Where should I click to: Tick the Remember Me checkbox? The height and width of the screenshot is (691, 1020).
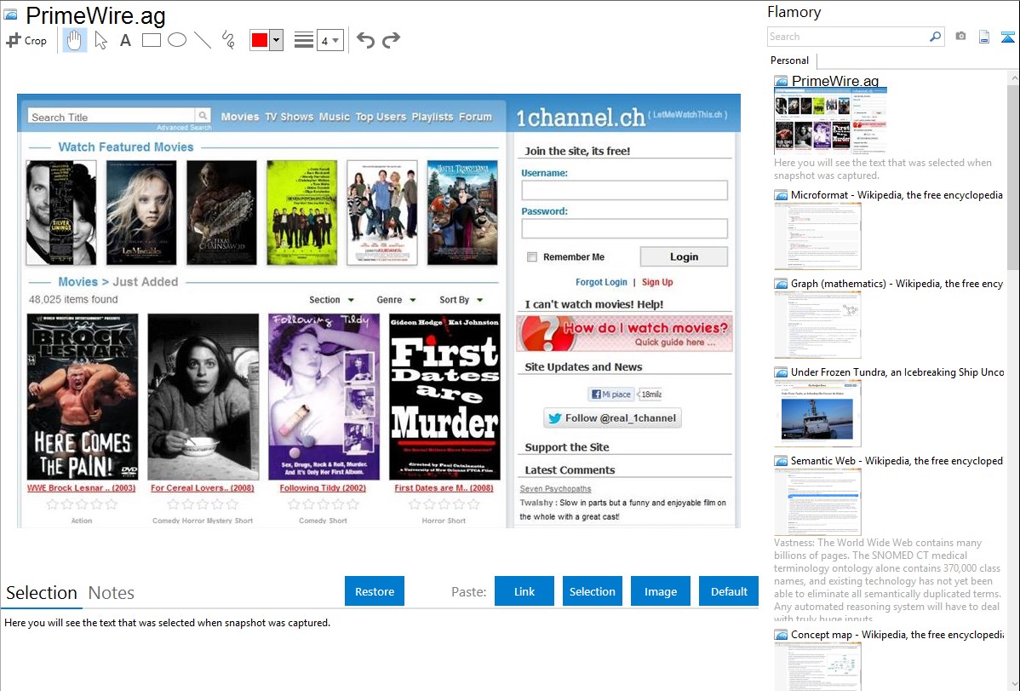[531, 257]
